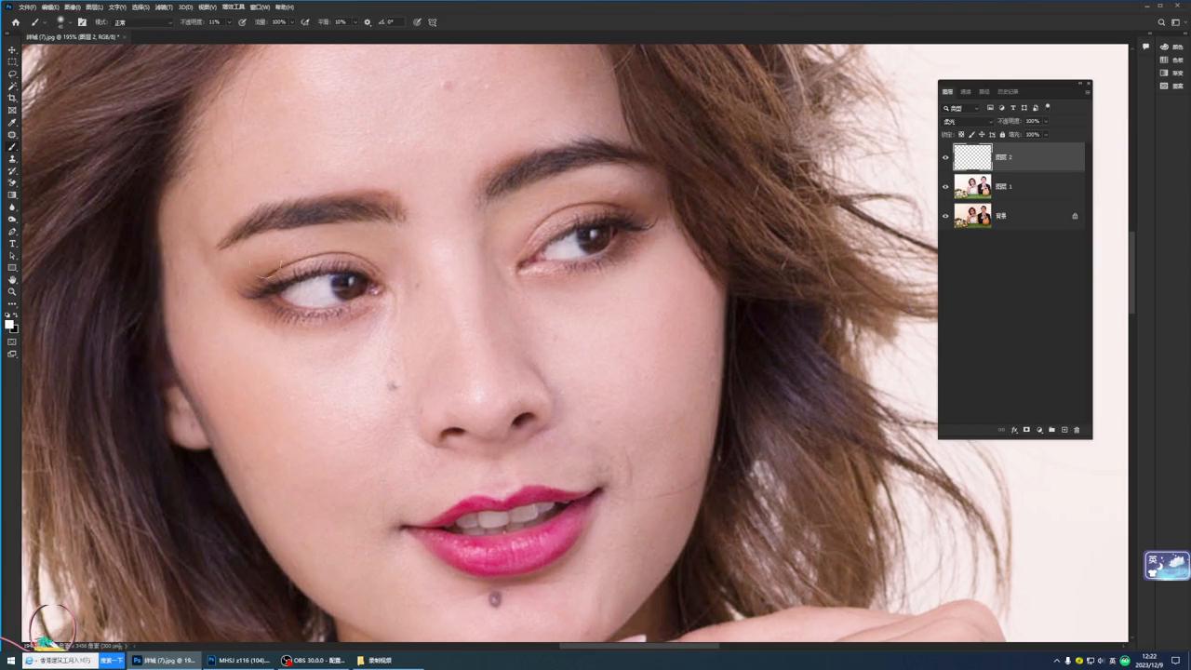The width and height of the screenshot is (1191, 670).
Task: Toggle lock image pixels
Action: click(x=971, y=135)
